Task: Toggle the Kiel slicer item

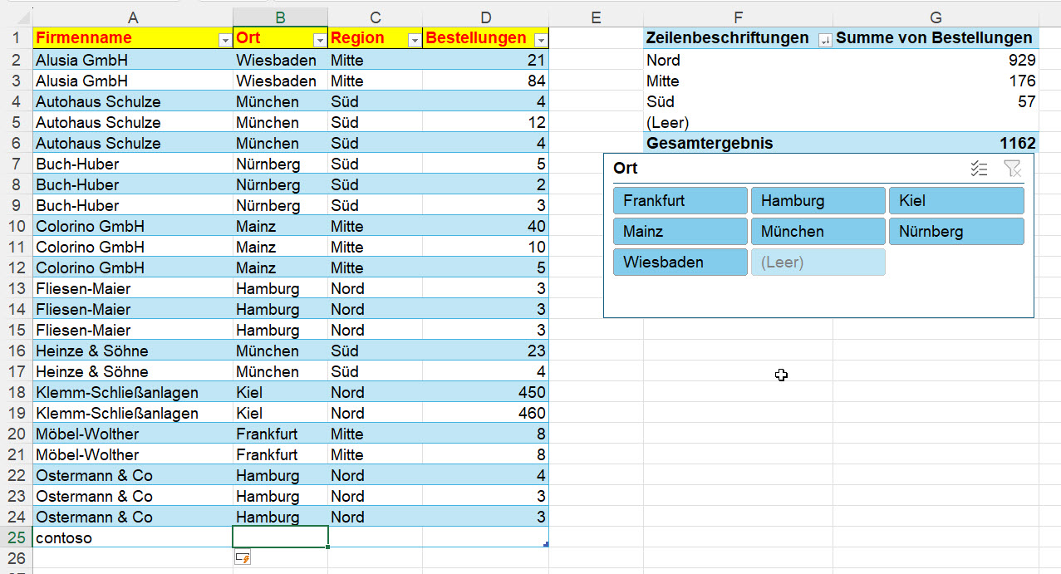Action: [955, 201]
